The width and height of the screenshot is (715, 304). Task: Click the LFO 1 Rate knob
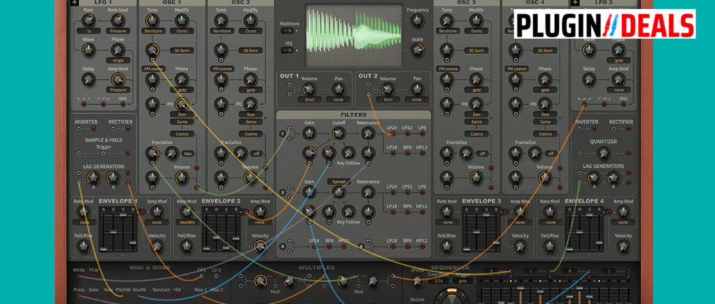coord(88,20)
